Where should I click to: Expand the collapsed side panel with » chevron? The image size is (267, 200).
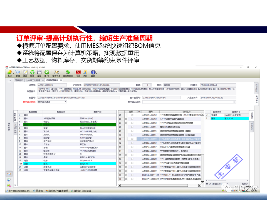(x=10, y=81)
